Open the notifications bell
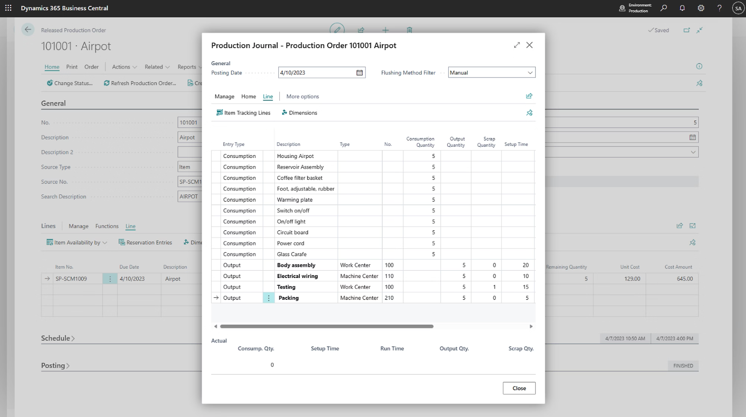 [682, 8]
